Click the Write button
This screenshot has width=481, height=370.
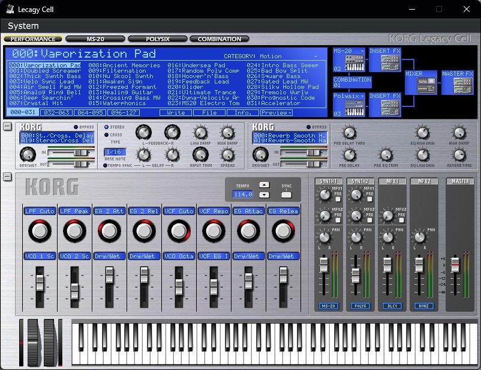176,113
